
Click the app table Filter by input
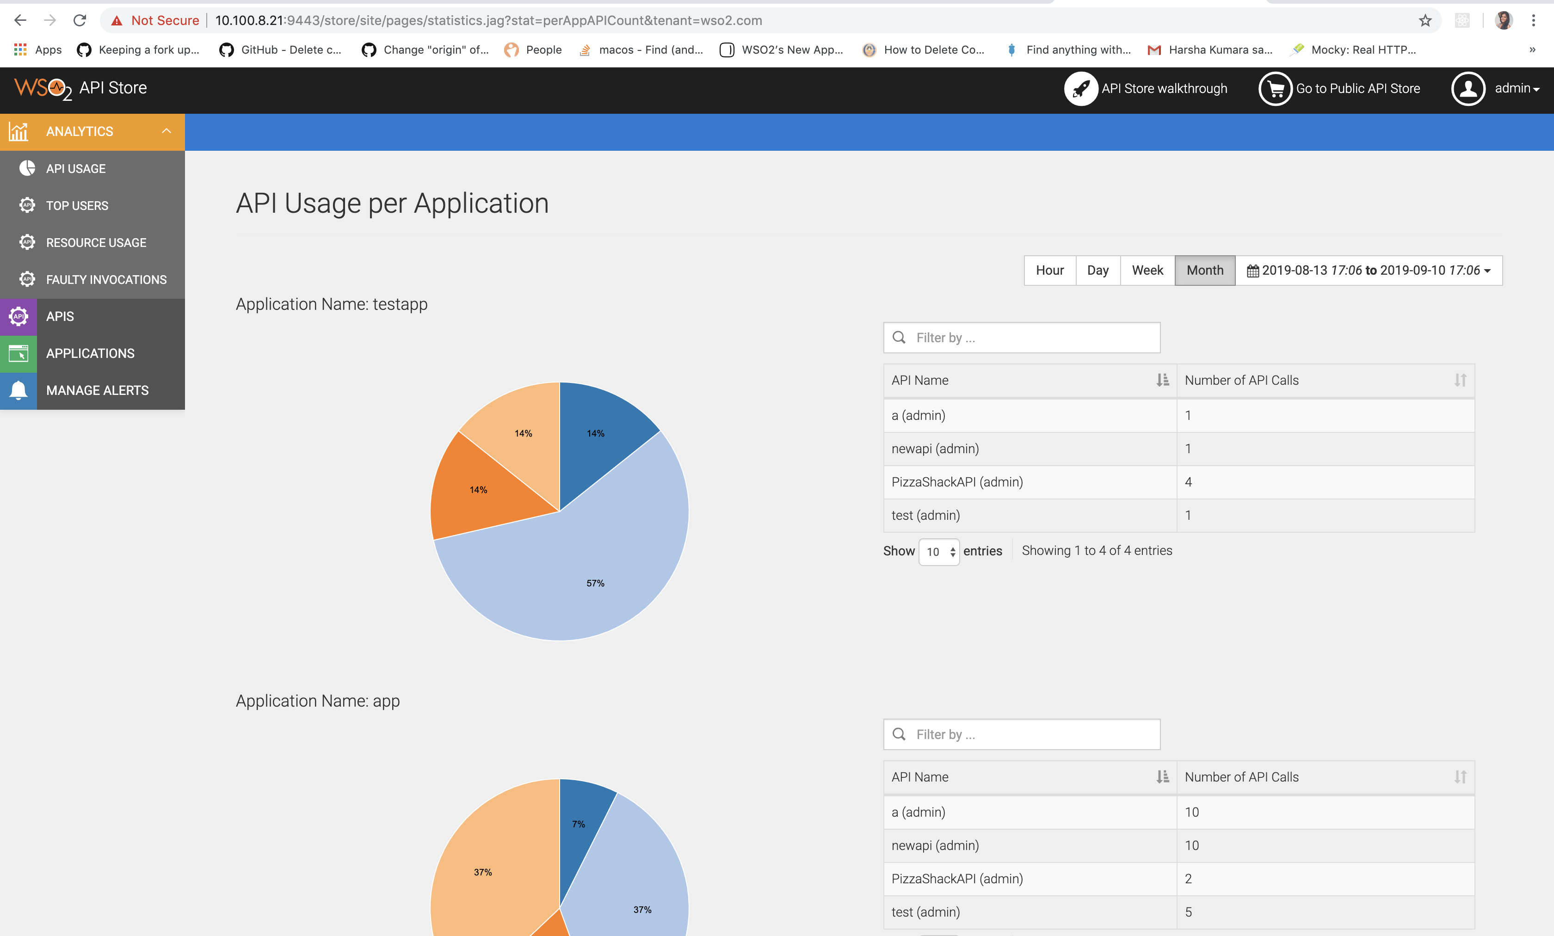1022,734
